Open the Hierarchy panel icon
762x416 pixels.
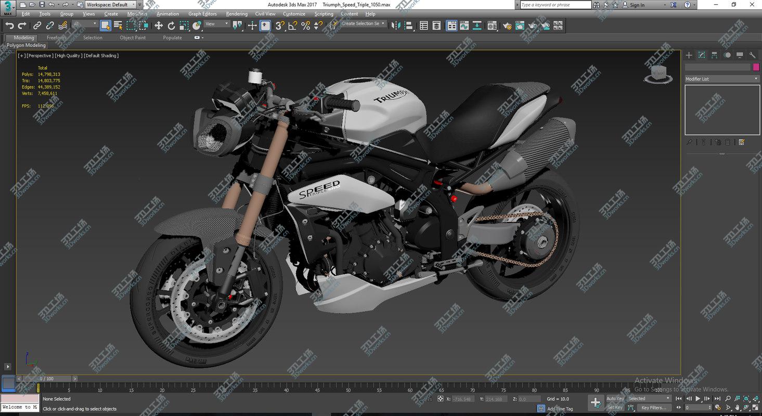(714, 55)
